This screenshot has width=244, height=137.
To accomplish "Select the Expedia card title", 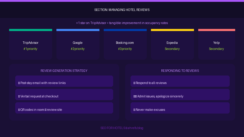I will 172,43.
